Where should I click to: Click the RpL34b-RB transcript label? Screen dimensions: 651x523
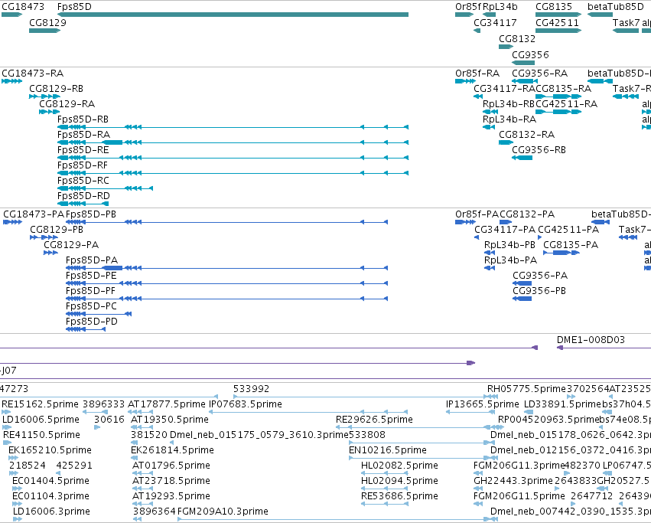pyautogui.click(x=509, y=104)
